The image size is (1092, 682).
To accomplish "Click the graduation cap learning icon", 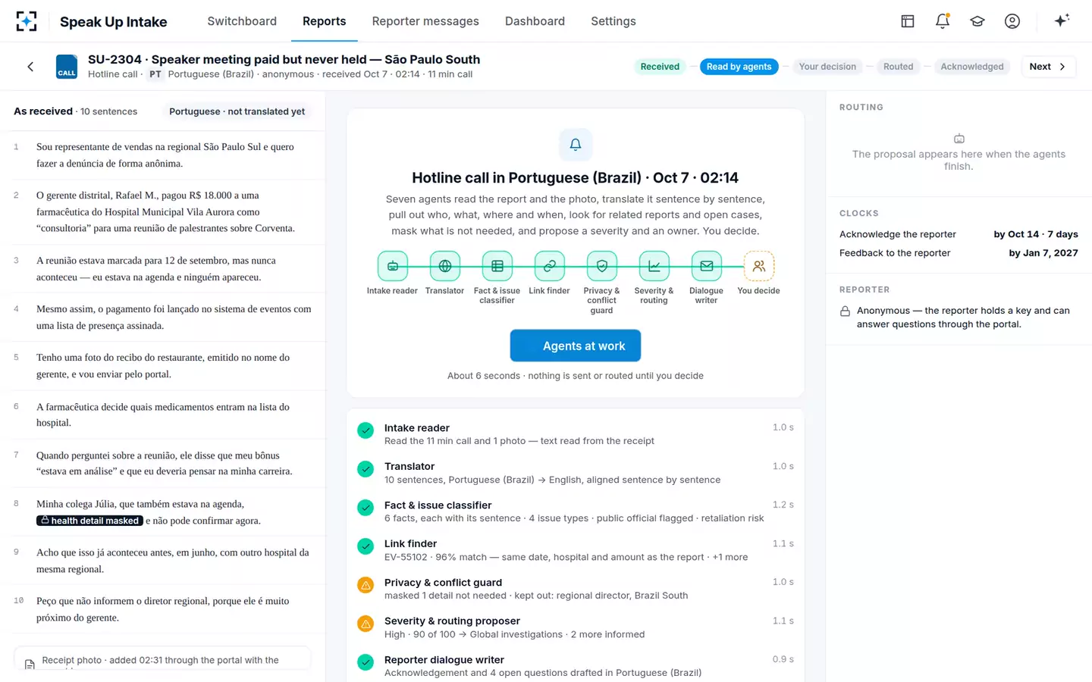I will point(977,21).
